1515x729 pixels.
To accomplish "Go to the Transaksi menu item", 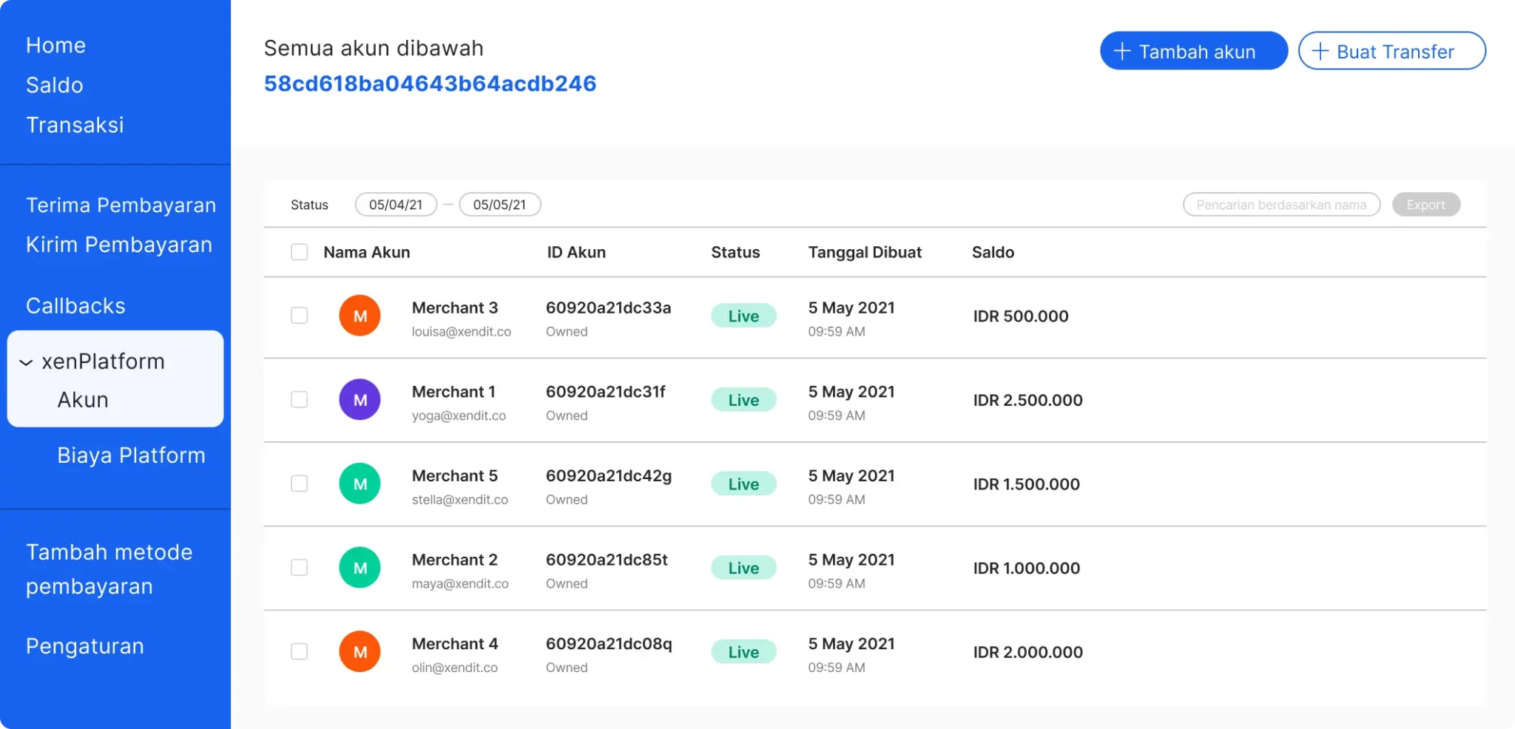I will pos(75,124).
